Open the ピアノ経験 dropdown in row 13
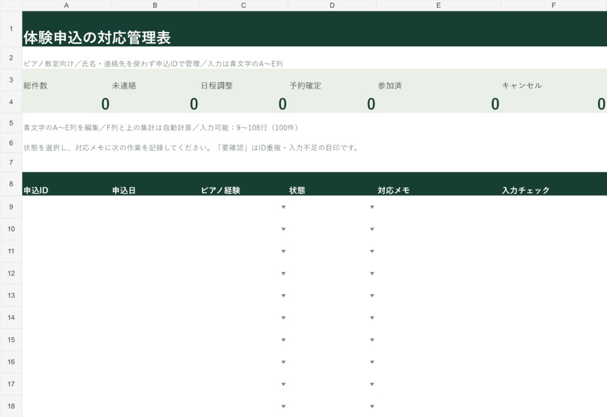The width and height of the screenshot is (607, 417). (283, 296)
